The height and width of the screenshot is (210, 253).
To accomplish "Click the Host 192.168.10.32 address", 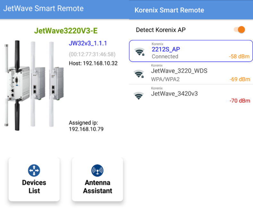I will tap(93, 63).
